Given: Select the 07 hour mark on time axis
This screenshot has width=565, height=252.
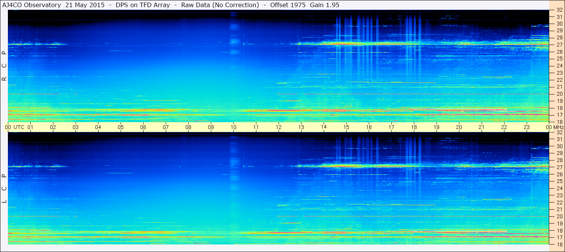Looking at the screenshot, I should tap(166, 127).
